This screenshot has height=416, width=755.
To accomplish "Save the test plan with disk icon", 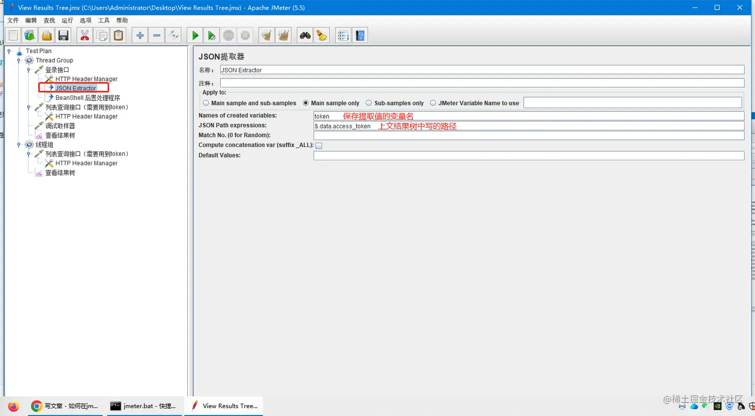I will (x=63, y=35).
